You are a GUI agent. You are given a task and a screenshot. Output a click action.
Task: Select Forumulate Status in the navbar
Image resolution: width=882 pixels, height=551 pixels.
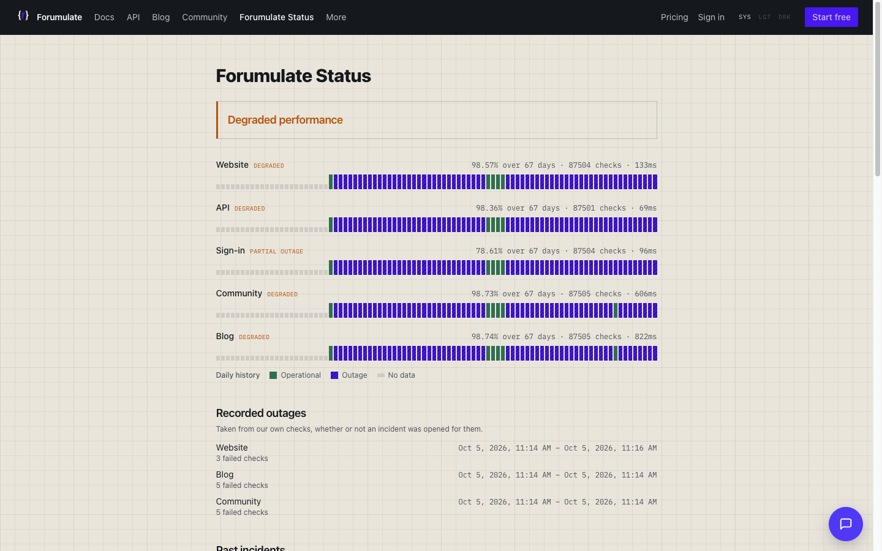276,17
